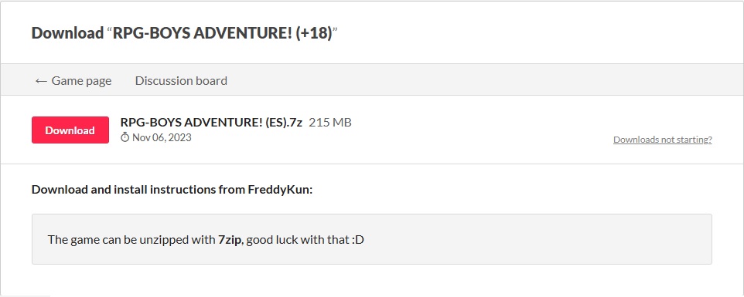Click the left arrow before Game page
The height and width of the screenshot is (297, 744).
click(41, 81)
